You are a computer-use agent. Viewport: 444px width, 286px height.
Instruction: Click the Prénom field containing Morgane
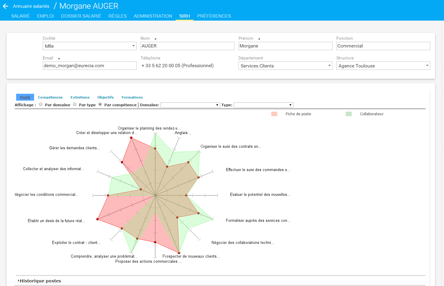(285, 46)
